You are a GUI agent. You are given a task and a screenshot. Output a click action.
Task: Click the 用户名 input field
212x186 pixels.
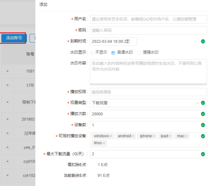tap(148, 19)
